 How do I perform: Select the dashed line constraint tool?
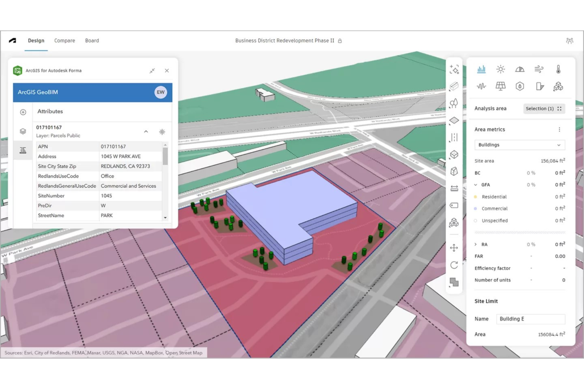454,137
